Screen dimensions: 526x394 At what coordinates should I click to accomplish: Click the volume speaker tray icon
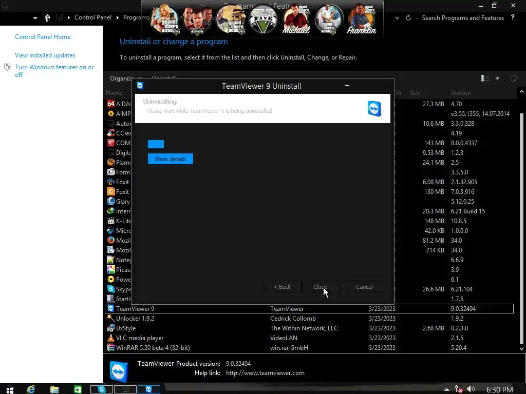[x=471, y=389]
